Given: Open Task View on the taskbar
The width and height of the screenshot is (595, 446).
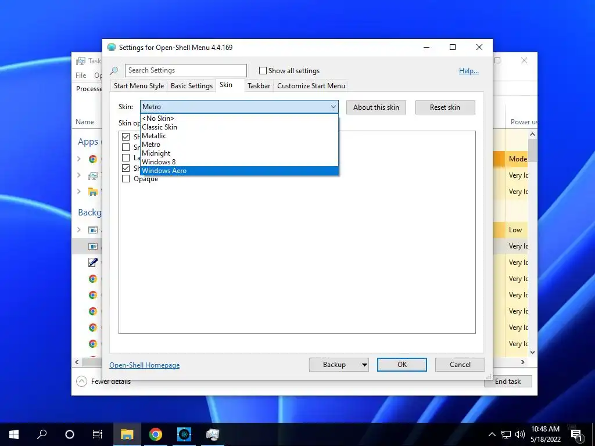Looking at the screenshot, I should click(98, 434).
